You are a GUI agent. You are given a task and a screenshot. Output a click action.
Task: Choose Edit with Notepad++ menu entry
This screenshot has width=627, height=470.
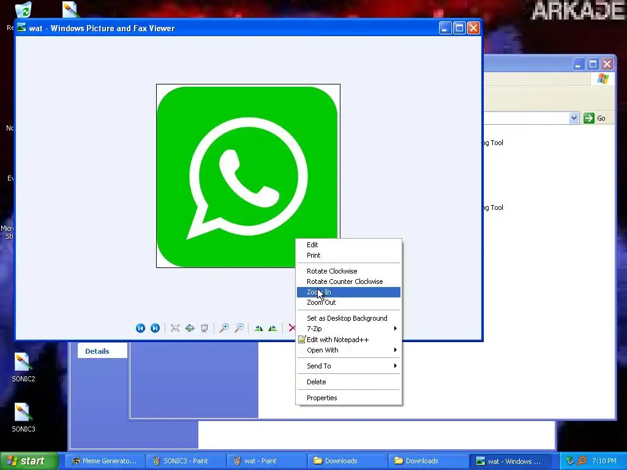[348, 339]
